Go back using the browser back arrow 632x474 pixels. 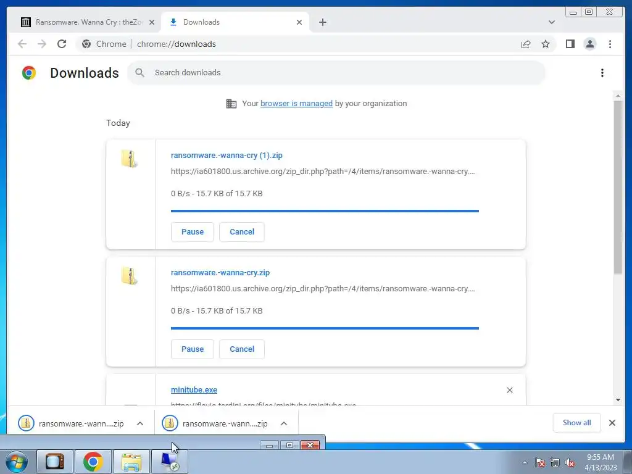(x=22, y=44)
